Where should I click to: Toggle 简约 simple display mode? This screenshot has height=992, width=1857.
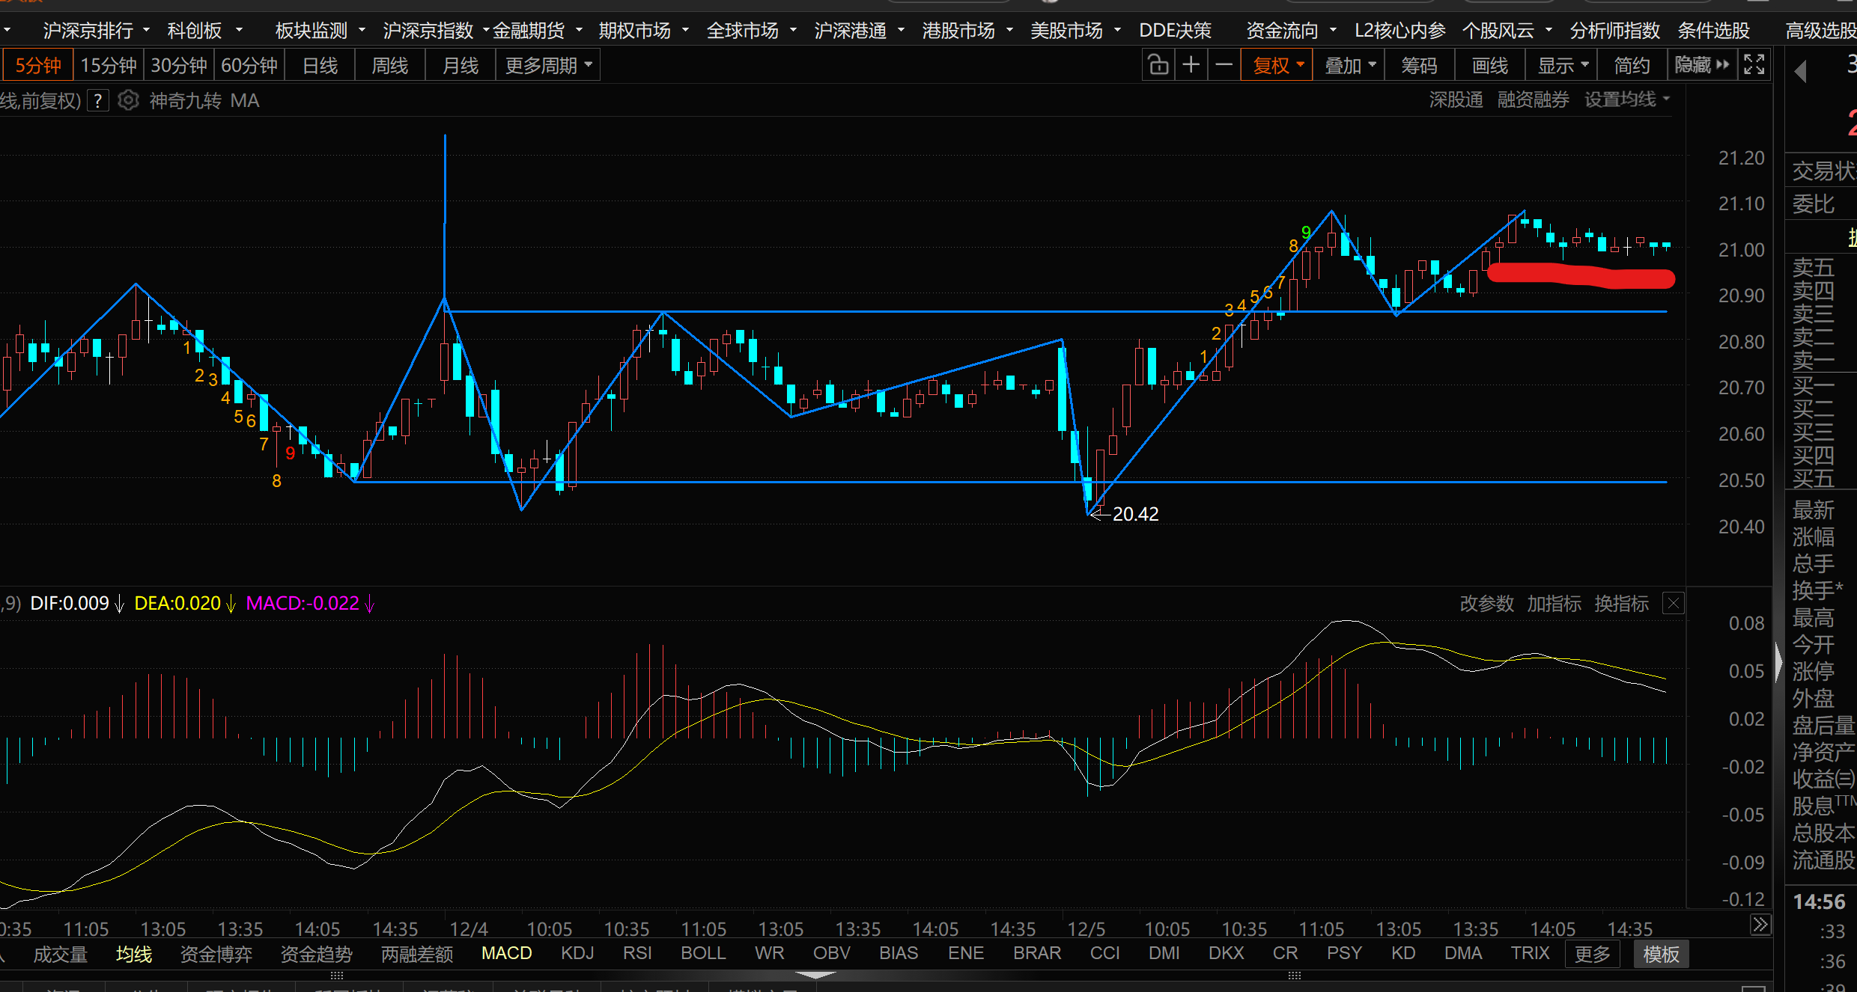tap(1632, 65)
